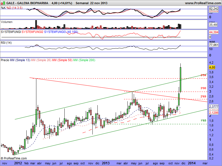Click the 2013 year marker on time axis
The width and height of the screenshot is (222, 166).
tap(106, 163)
